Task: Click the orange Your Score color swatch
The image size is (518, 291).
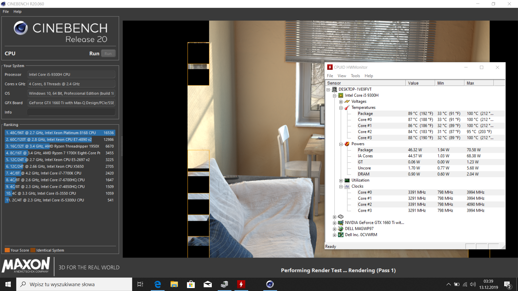Action: (x=7, y=250)
